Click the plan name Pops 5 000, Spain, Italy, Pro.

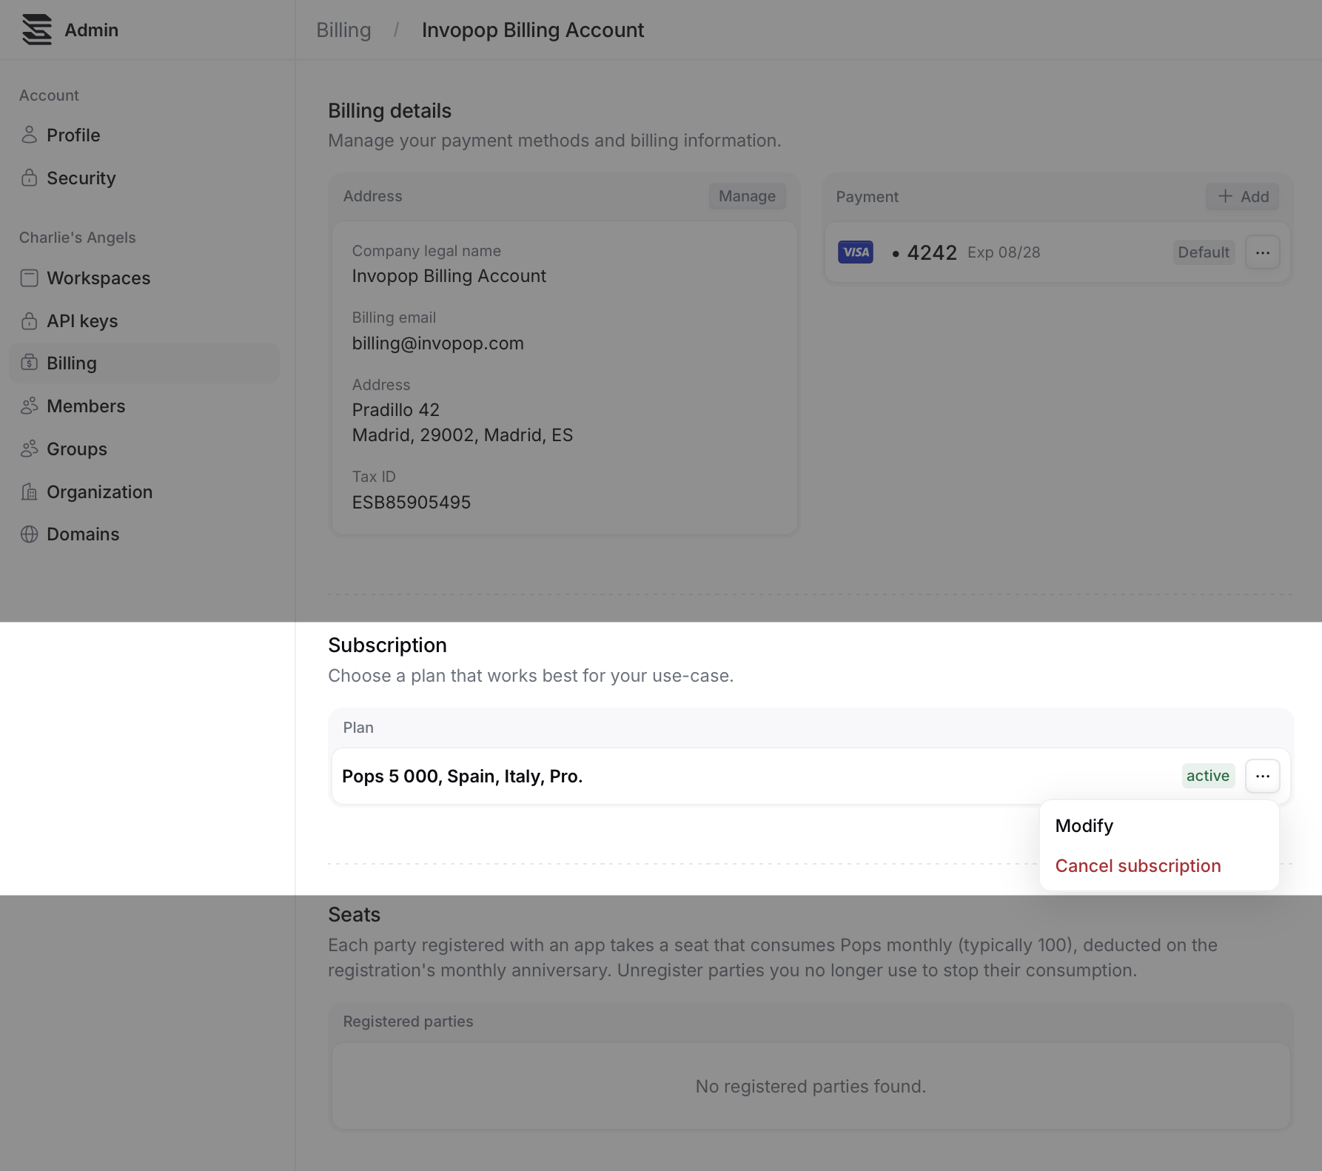(462, 776)
